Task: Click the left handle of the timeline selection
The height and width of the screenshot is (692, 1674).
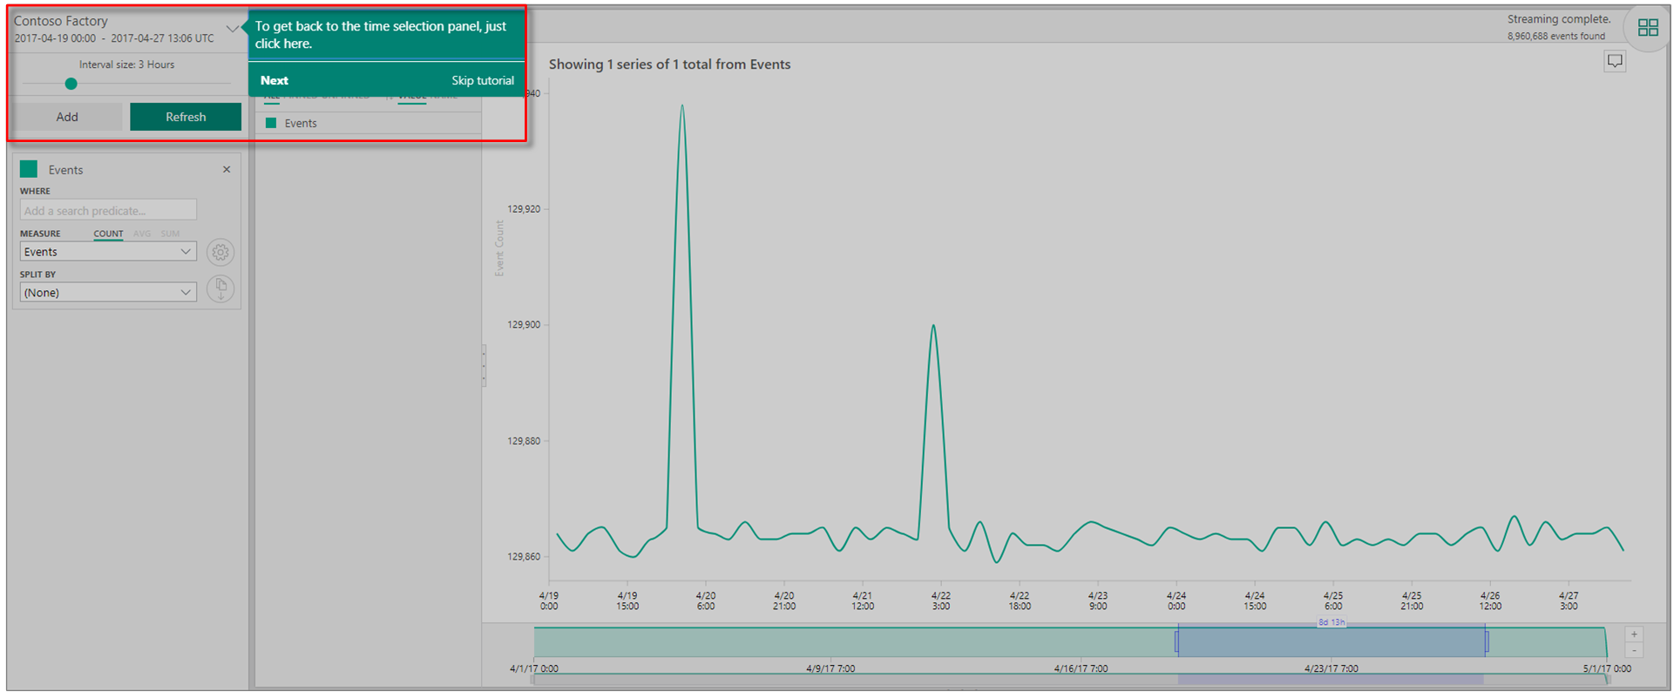Action: point(1177,642)
